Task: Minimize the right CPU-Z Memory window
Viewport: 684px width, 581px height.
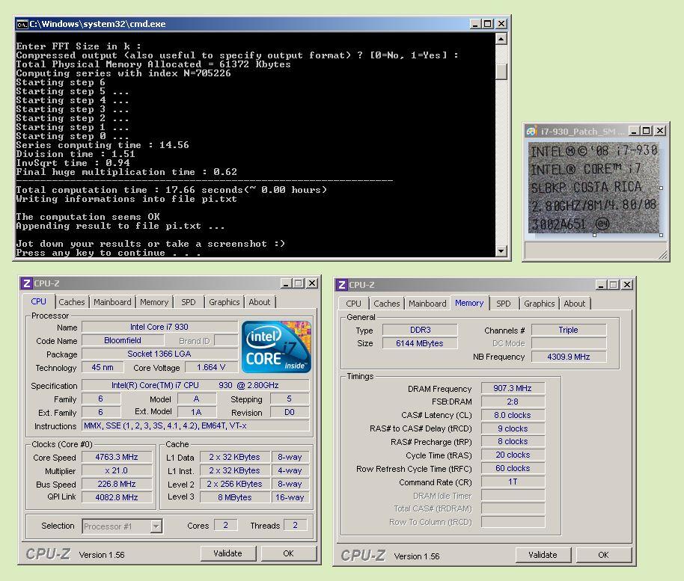Action: [x=601, y=285]
